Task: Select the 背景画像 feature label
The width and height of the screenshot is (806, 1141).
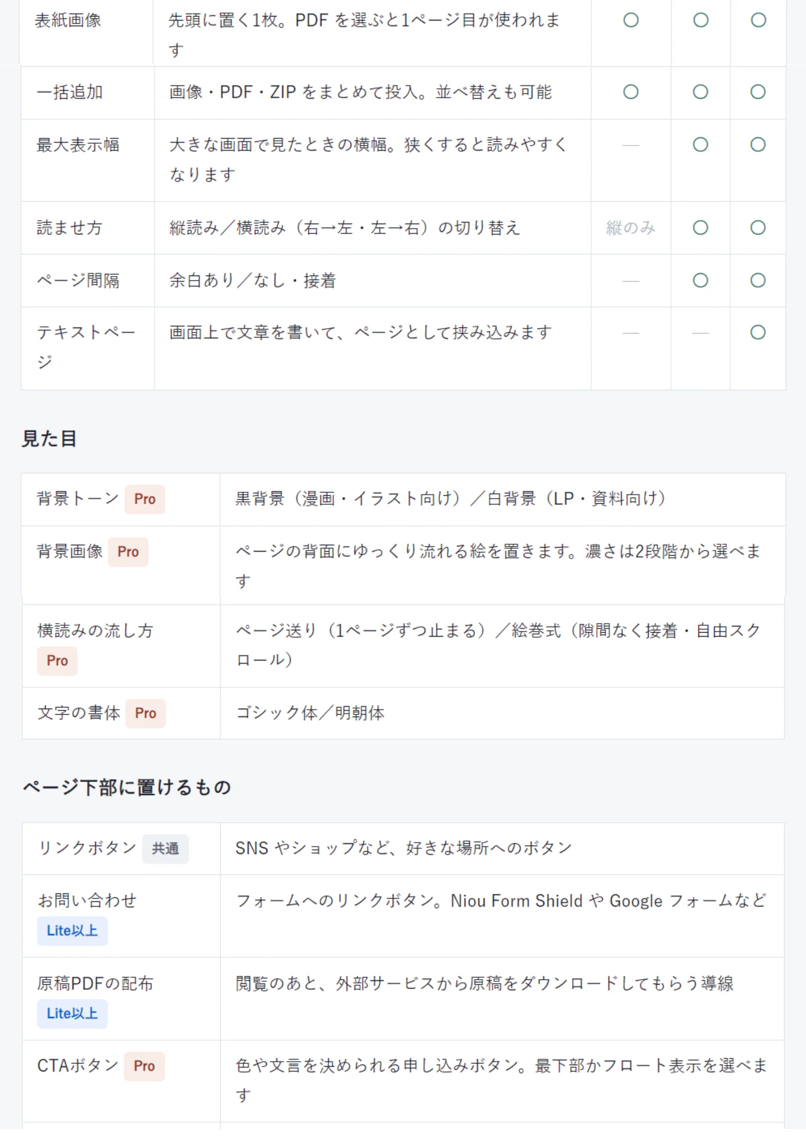Action: [70, 551]
